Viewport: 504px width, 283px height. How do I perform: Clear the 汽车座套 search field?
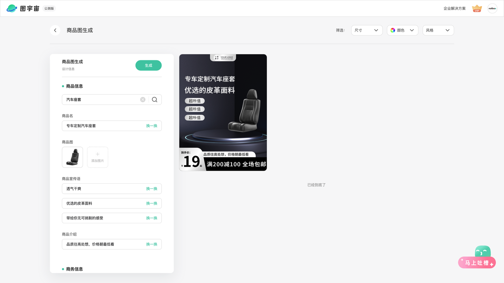tap(143, 100)
